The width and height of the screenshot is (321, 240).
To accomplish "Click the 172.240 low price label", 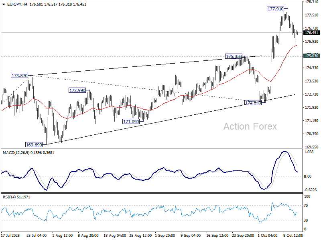I will [x=253, y=103].
